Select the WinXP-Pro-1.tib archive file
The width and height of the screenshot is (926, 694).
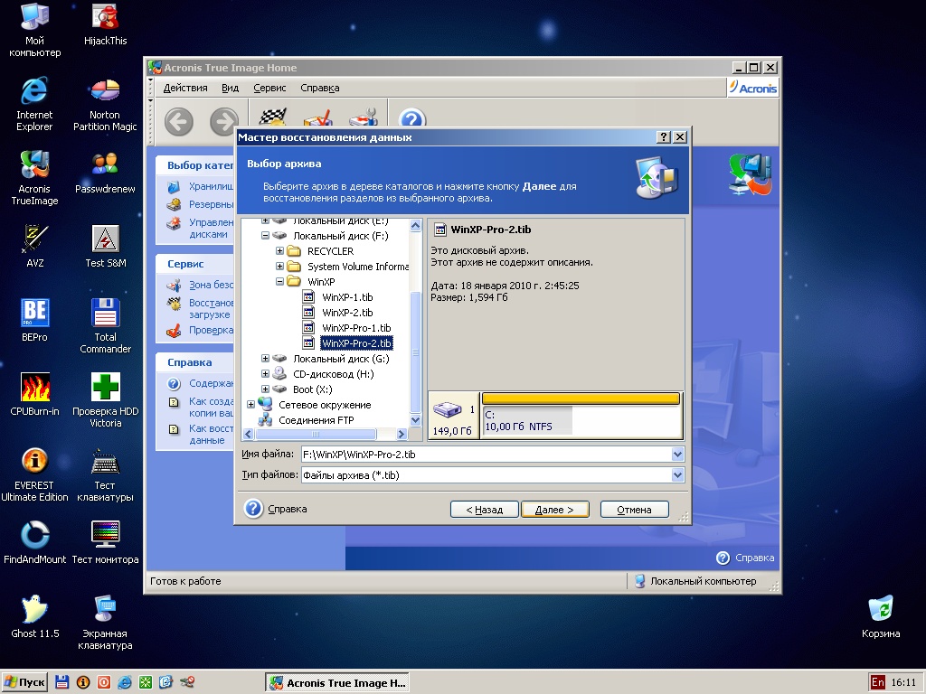(x=356, y=327)
